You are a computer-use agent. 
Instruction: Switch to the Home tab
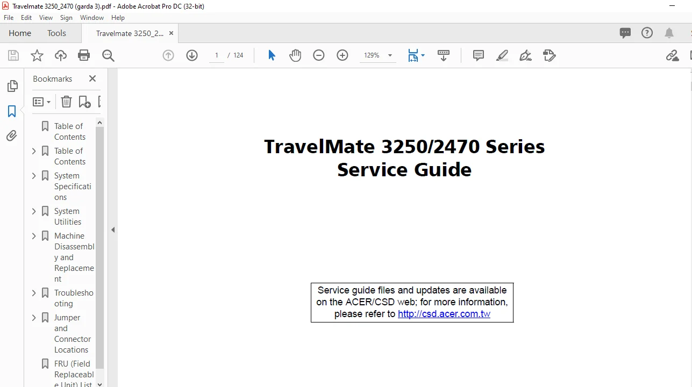point(20,33)
